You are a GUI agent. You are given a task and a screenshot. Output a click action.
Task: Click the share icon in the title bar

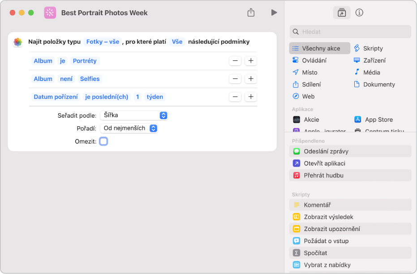pyautogui.click(x=251, y=12)
